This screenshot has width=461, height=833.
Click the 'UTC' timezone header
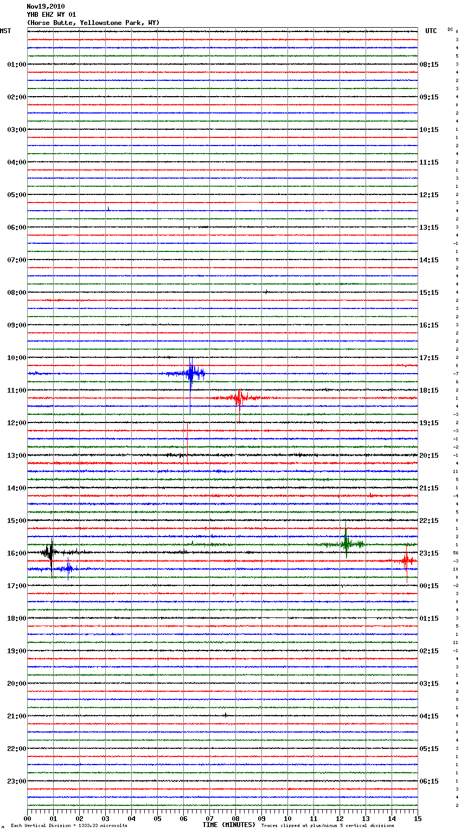click(x=431, y=31)
